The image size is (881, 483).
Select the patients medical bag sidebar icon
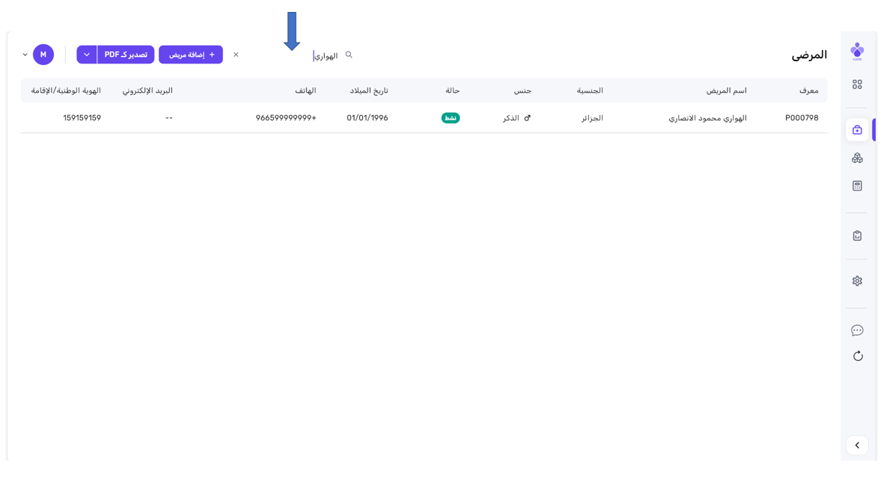857,130
